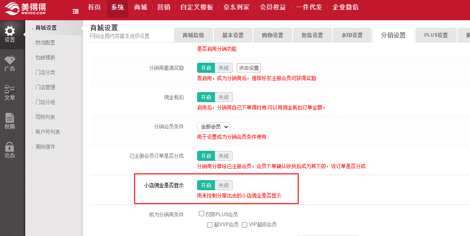
Task: Open the 权限 document icon section
Action: pos(10,122)
